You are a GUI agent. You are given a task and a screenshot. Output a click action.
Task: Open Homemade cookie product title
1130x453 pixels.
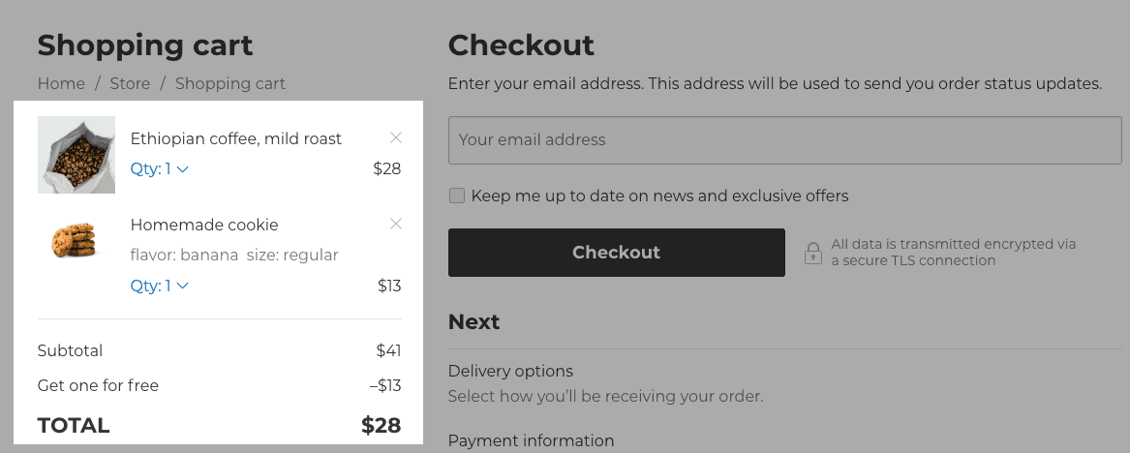coord(204,226)
